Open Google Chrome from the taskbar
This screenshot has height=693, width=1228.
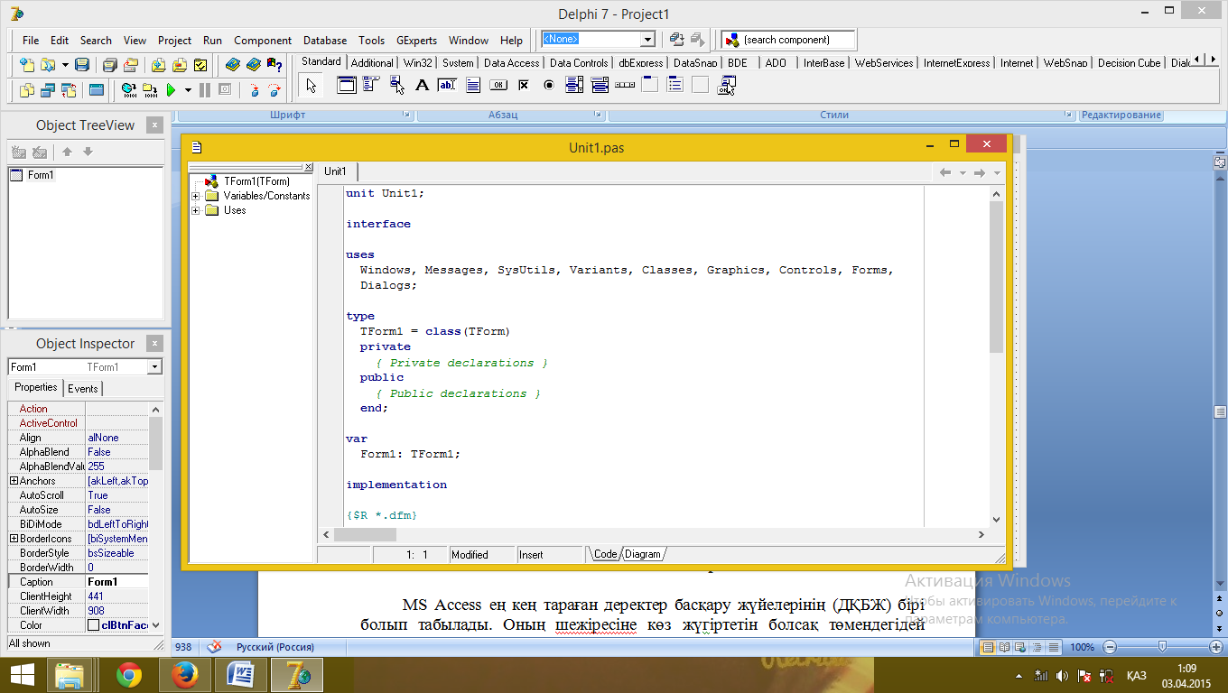128,675
